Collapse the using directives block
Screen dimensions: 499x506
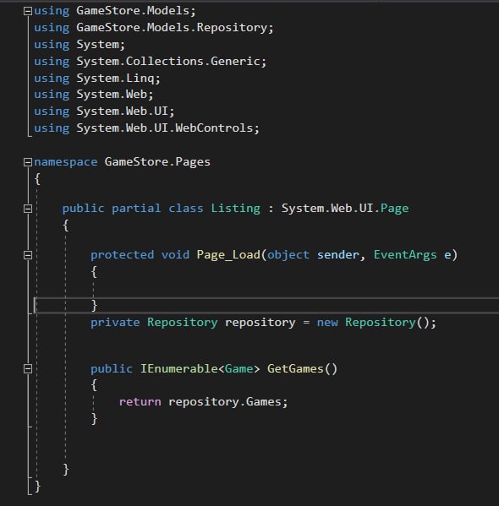coord(28,11)
